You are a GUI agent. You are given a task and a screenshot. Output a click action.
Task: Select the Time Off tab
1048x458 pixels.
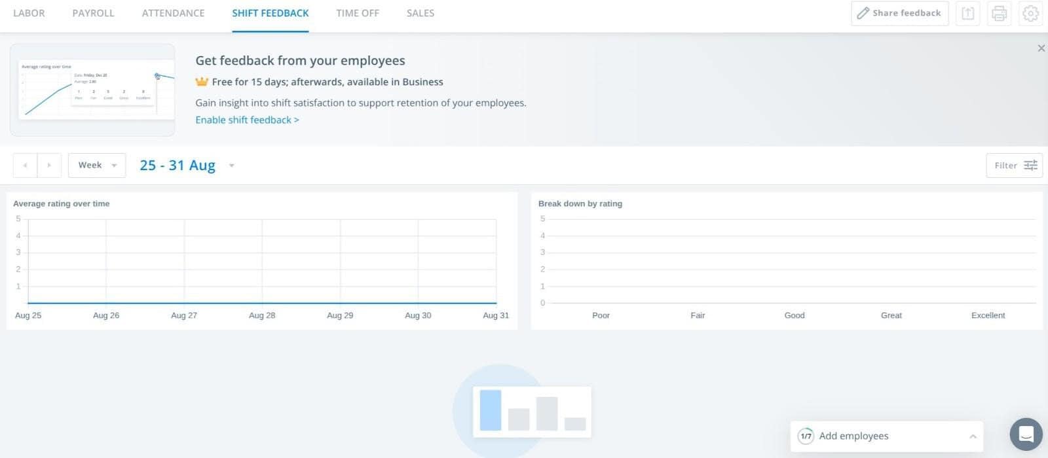pos(357,13)
